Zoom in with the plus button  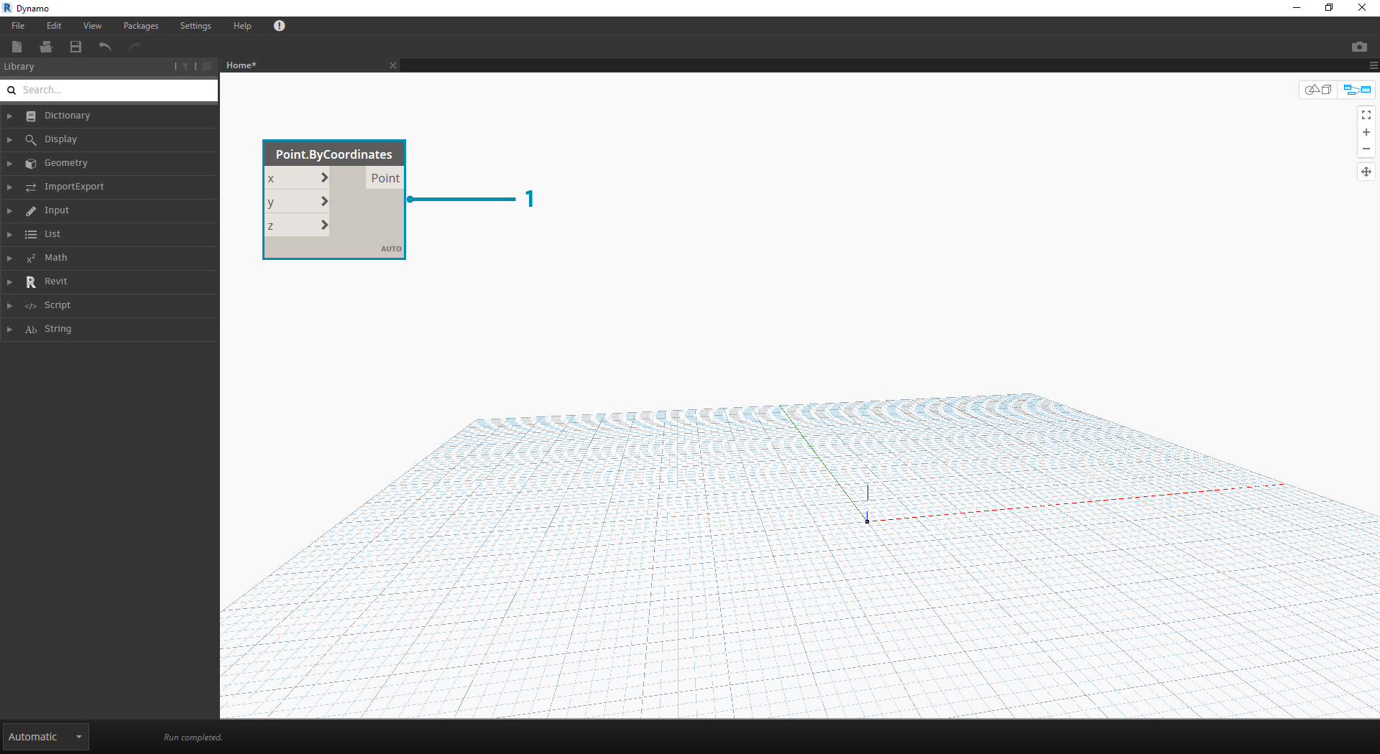click(x=1366, y=132)
